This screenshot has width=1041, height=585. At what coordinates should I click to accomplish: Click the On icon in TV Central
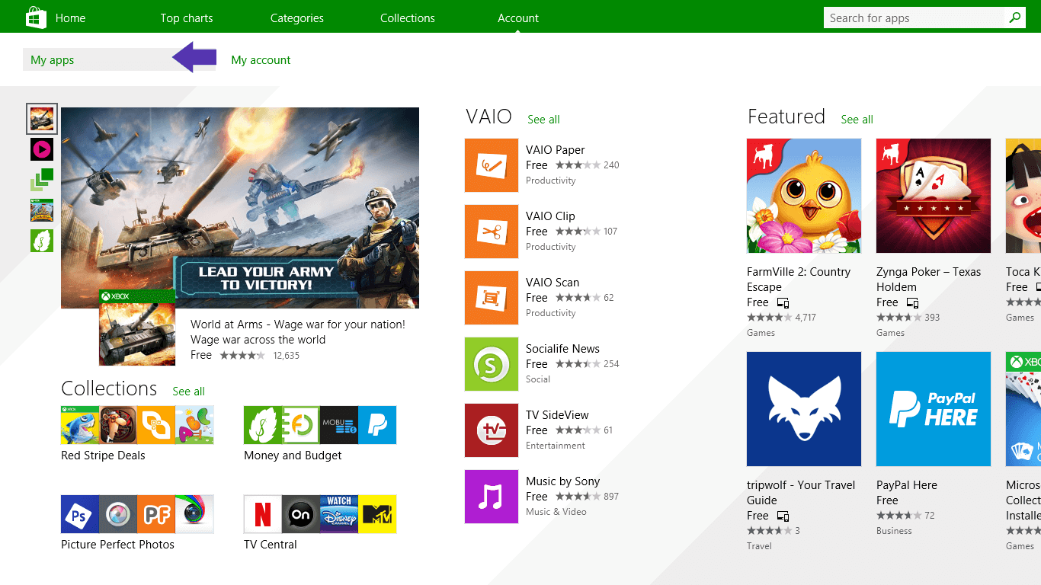pos(301,514)
